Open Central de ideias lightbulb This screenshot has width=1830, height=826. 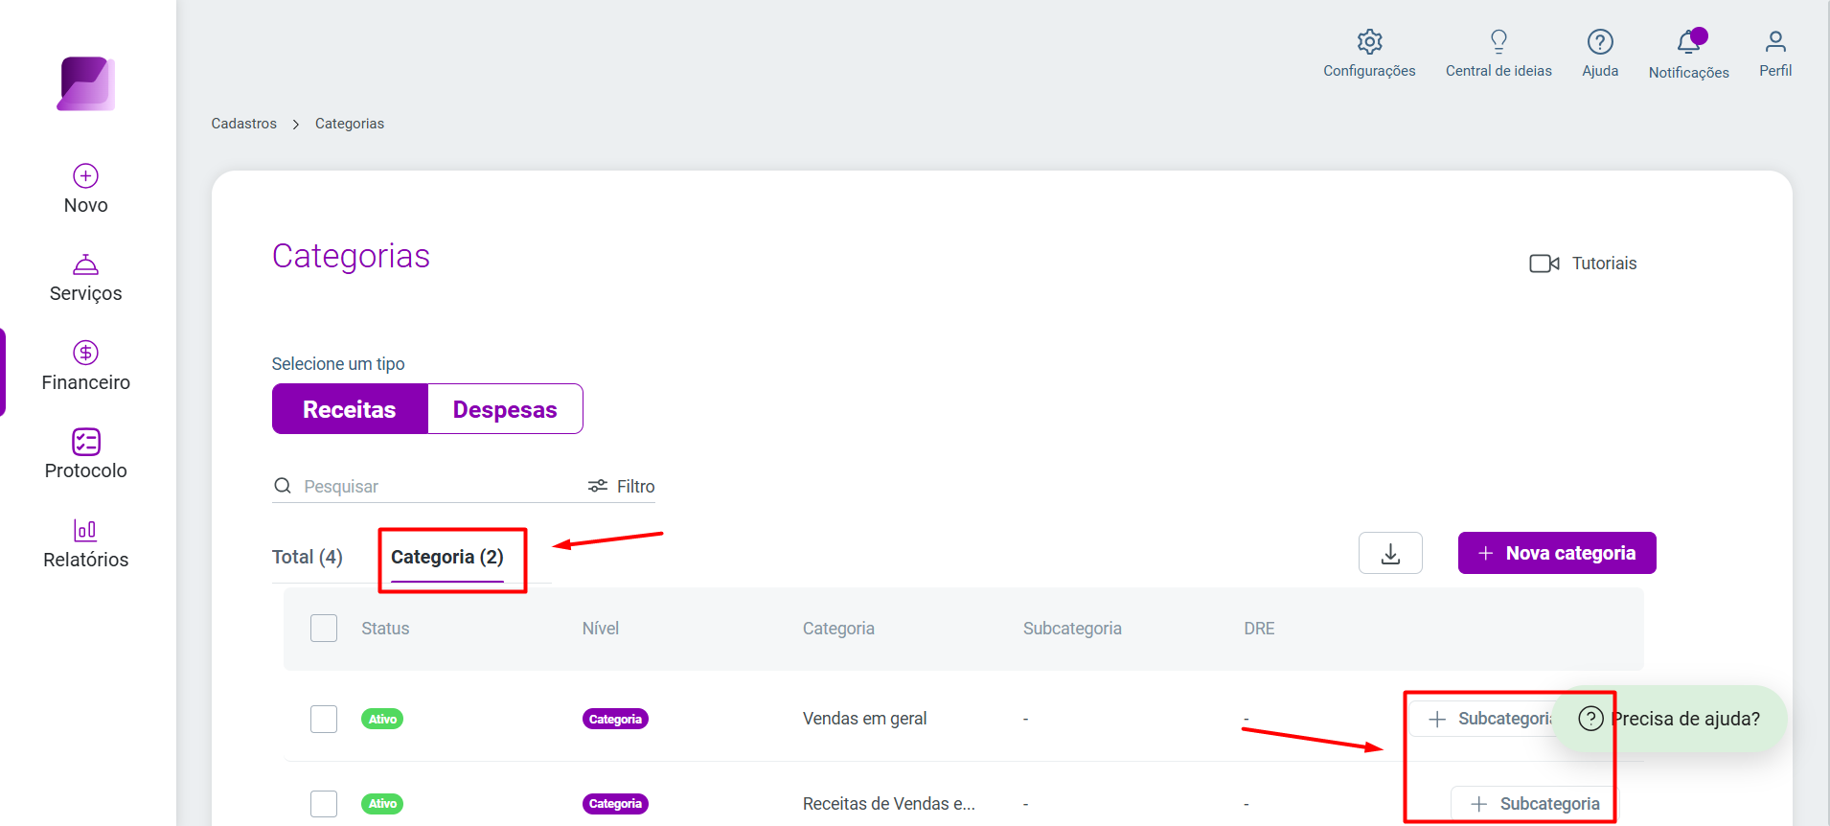[x=1498, y=41]
